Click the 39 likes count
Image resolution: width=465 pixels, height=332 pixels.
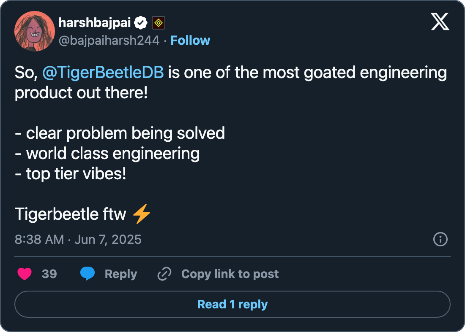coord(49,274)
